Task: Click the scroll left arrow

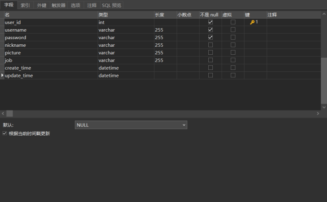Action: pyautogui.click(x=3, y=114)
